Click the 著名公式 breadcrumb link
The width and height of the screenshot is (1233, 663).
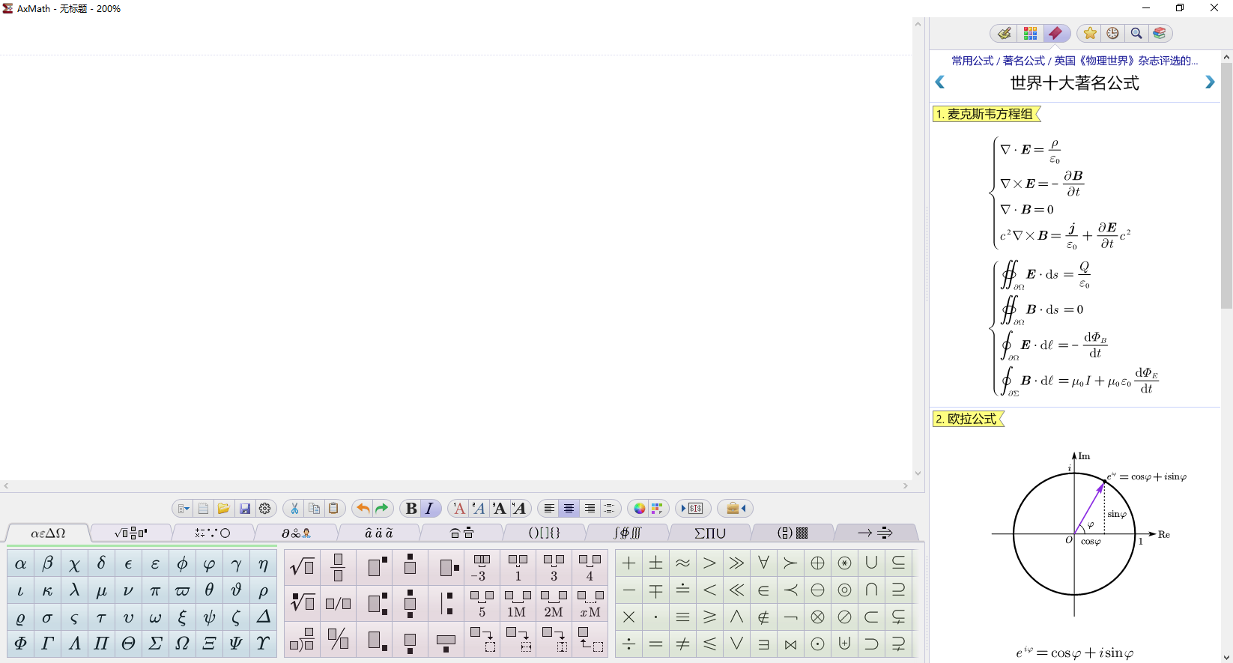click(1023, 61)
